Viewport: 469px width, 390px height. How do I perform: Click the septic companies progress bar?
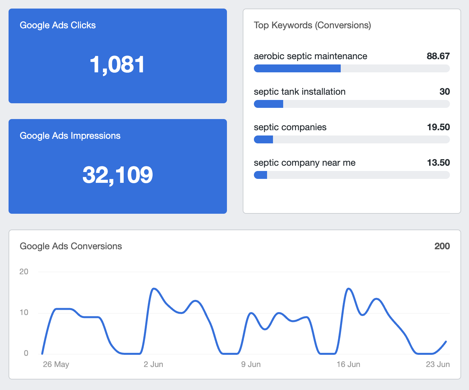(x=352, y=139)
